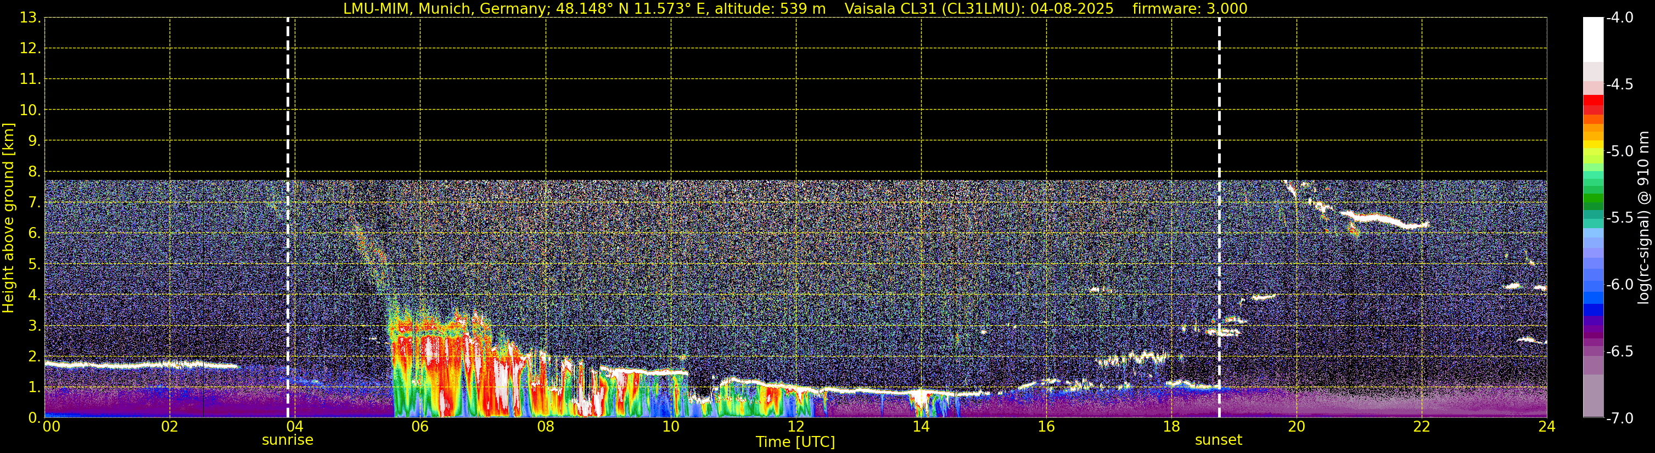Click the 12 tick on the time axis
1655x453 pixels.
pyautogui.click(x=795, y=427)
